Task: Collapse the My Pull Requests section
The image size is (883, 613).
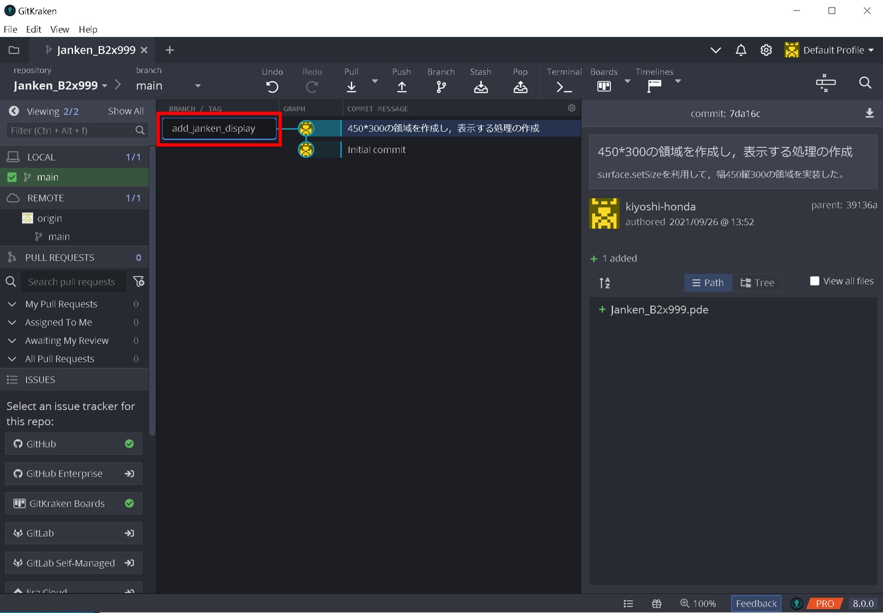Action: click(12, 304)
